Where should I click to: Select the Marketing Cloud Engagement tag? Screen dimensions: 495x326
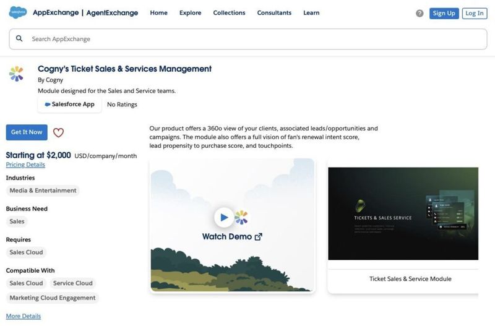point(53,298)
